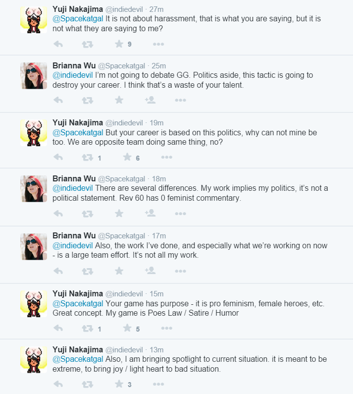Open @indiedevil mention in 18m tweet
353x394 pixels.
pyautogui.click(x=73, y=188)
